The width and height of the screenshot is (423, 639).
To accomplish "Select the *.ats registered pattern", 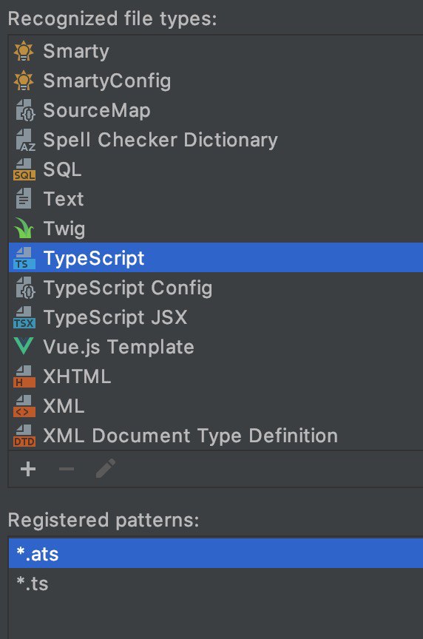I will 216,553.
